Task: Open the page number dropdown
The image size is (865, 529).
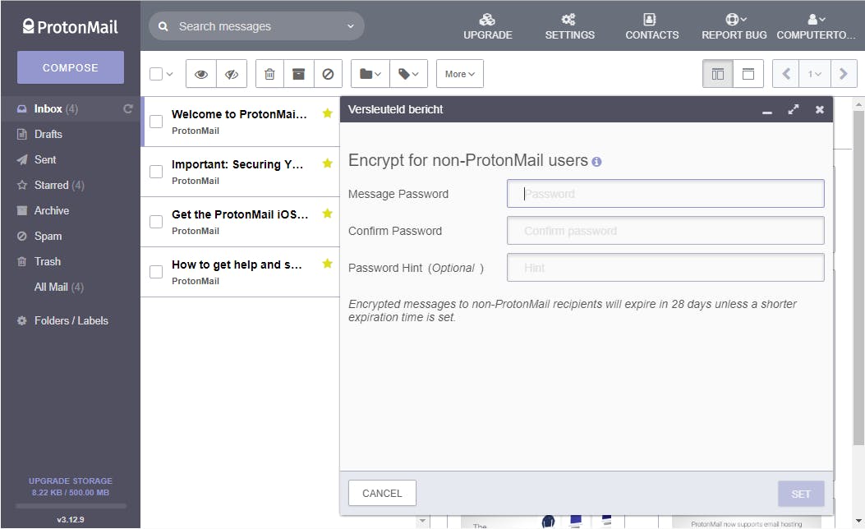Action: coord(815,74)
